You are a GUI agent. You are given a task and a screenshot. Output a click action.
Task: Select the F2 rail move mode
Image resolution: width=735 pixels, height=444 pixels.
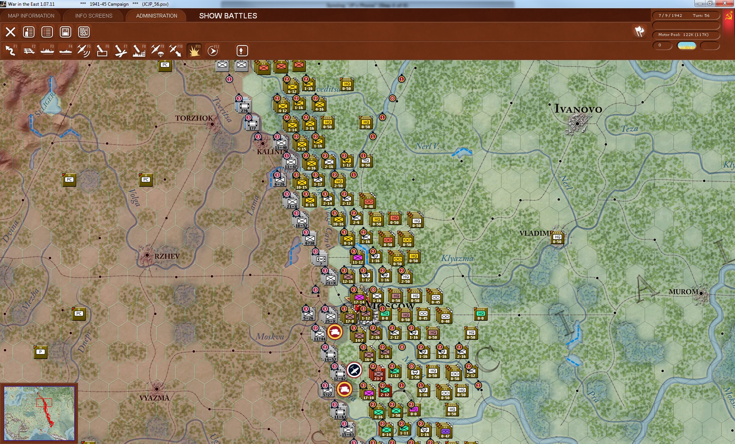29,51
